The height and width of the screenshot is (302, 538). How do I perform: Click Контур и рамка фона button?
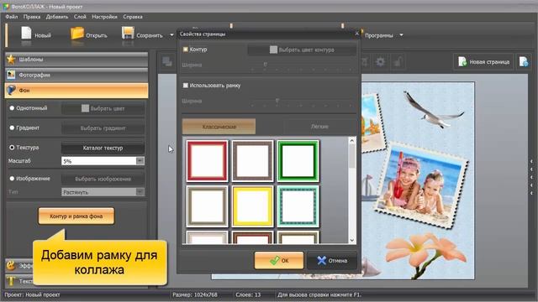click(76, 216)
